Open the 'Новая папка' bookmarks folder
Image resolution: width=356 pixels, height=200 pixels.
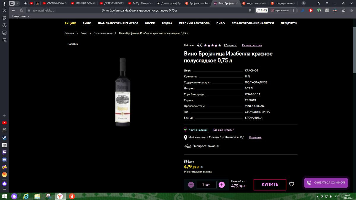[21, 16]
